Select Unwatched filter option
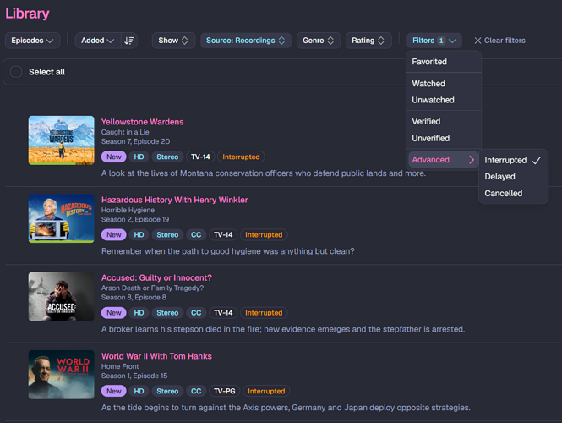562x423 pixels. pos(444,100)
